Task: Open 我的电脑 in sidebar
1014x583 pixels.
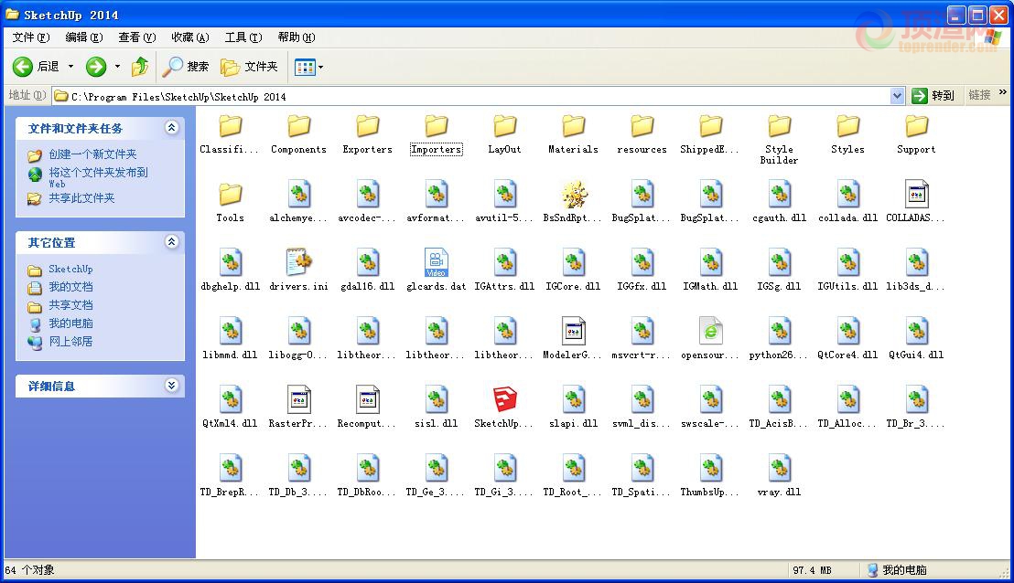Action: coord(70,323)
